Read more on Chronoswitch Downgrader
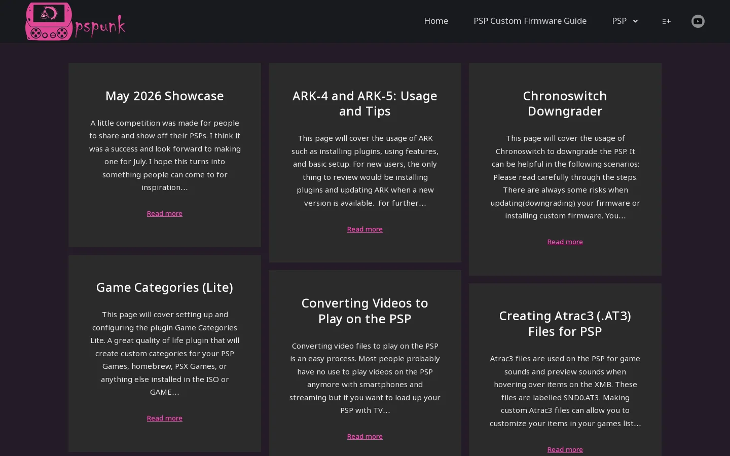 (565, 242)
